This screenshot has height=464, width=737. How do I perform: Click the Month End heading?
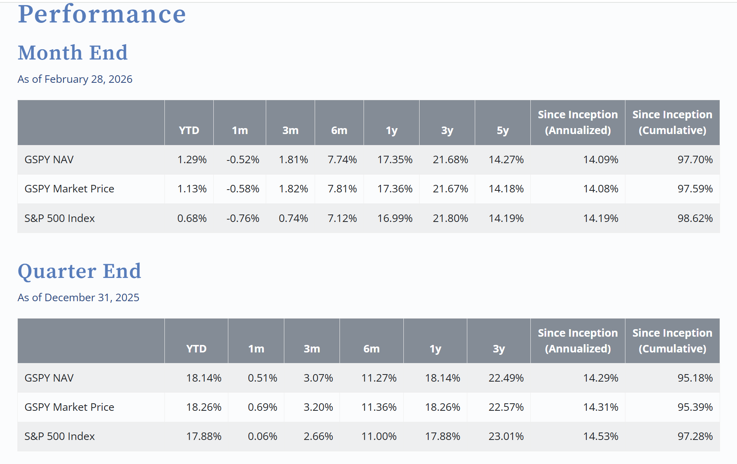click(73, 53)
